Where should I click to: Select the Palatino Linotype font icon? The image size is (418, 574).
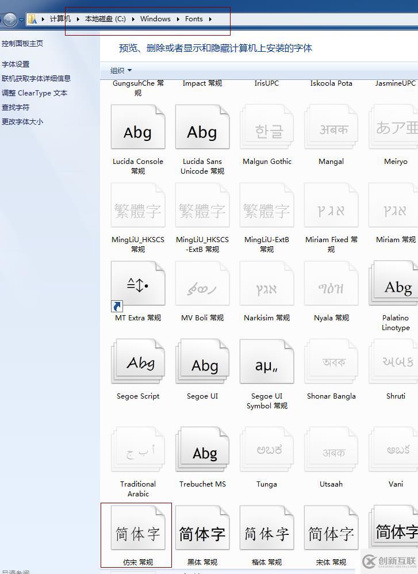pyautogui.click(x=393, y=284)
